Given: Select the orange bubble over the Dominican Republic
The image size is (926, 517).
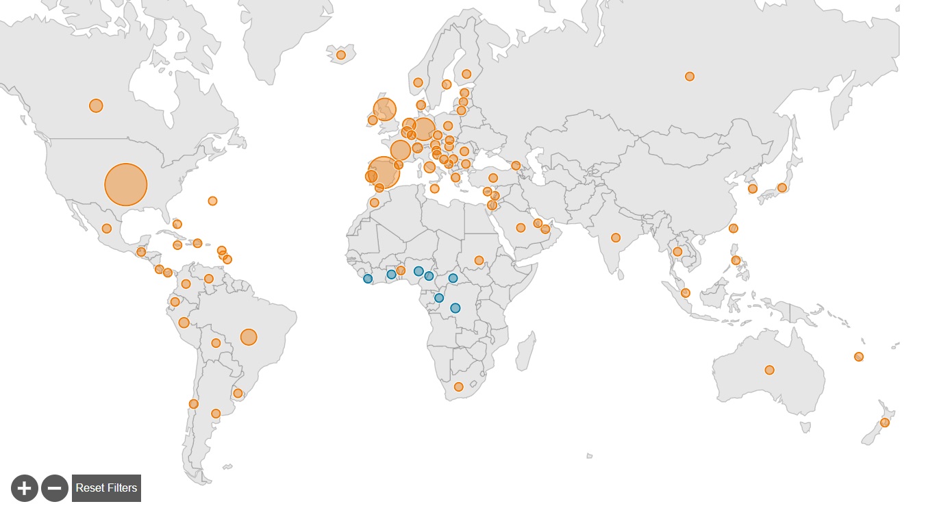Looking at the screenshot, I should pos(197,243).
